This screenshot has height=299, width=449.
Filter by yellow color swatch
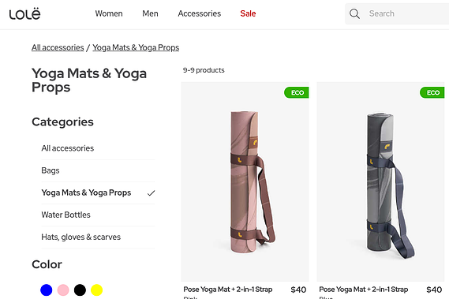coord(96,290)
